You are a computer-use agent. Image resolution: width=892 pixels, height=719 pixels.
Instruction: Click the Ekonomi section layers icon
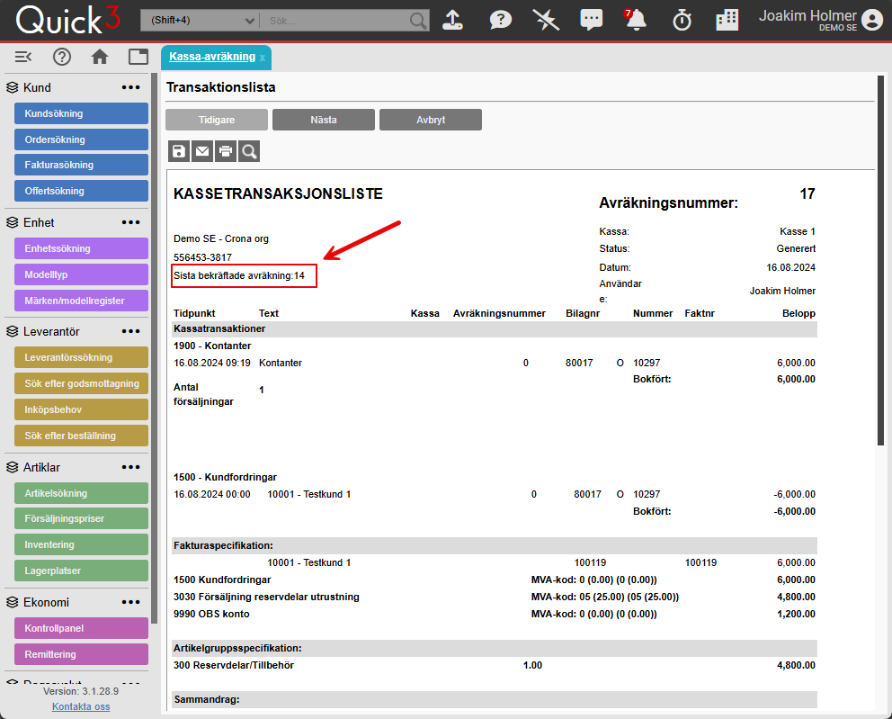13,602
